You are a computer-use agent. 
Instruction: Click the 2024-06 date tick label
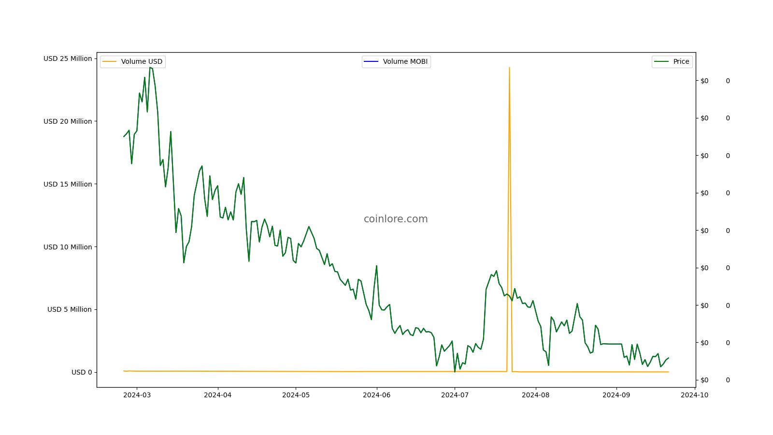point(376,395)
